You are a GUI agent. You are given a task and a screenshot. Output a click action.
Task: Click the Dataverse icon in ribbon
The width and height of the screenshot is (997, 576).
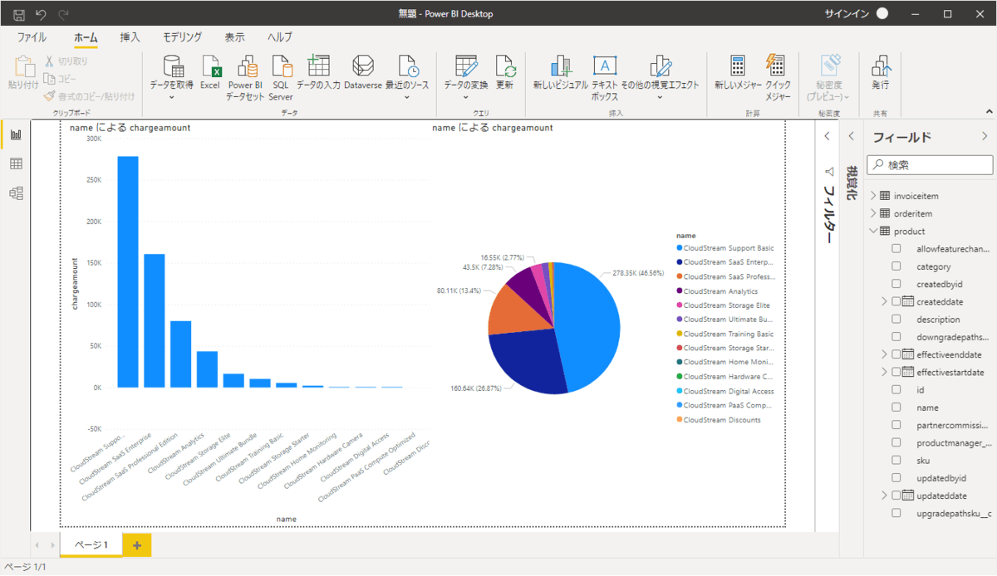(362, 67)
